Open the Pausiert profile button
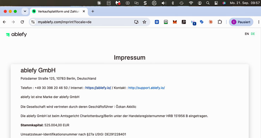261x138 pixels. pyautogui.click(x=241, y=22)
